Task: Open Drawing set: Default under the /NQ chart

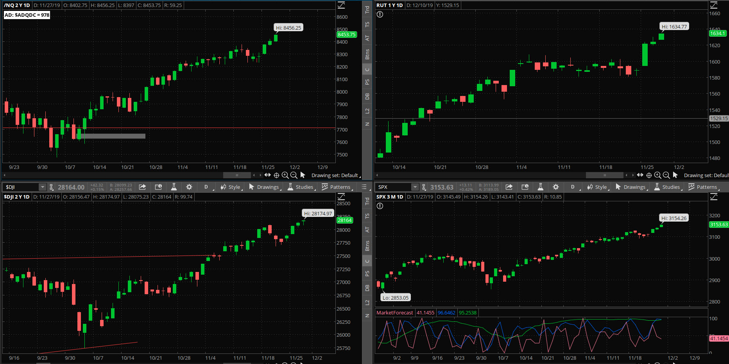Action: pos(336,176)
